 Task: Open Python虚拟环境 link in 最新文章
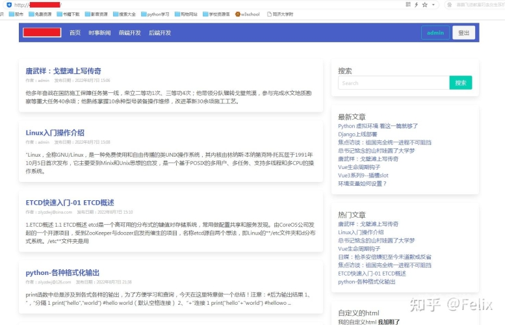tap(378, 126)
